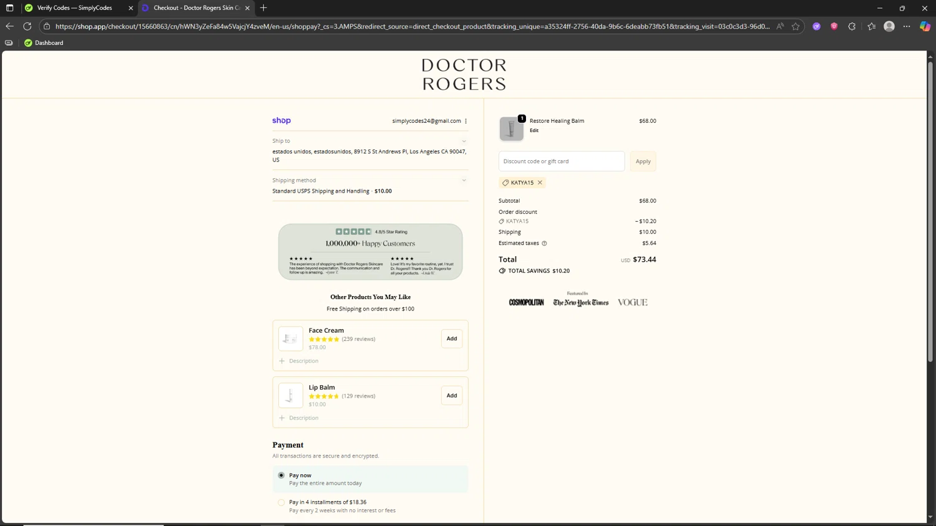Screen dimensions: 936x526
Task: Apply the discount code
Action: click(x=643, y=161)
